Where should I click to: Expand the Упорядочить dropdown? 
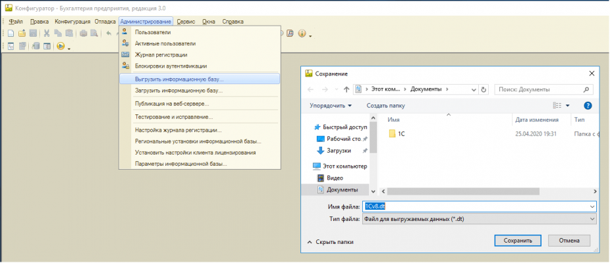(331, 105)
